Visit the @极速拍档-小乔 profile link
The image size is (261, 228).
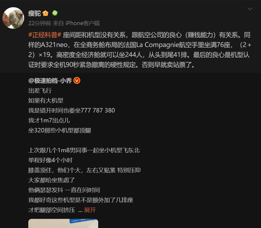(50, 81)
